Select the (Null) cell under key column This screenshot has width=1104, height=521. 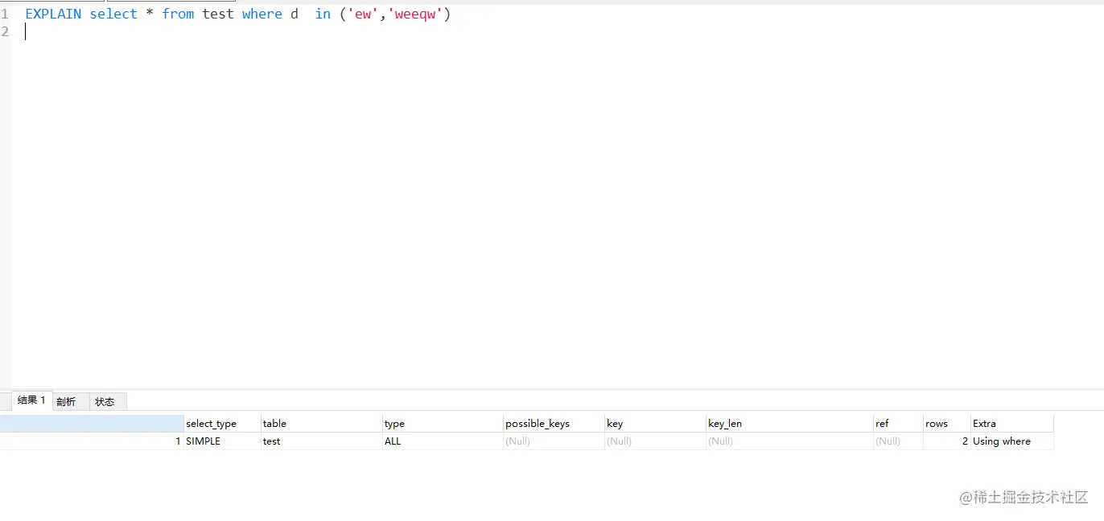[x=655, y=441]
